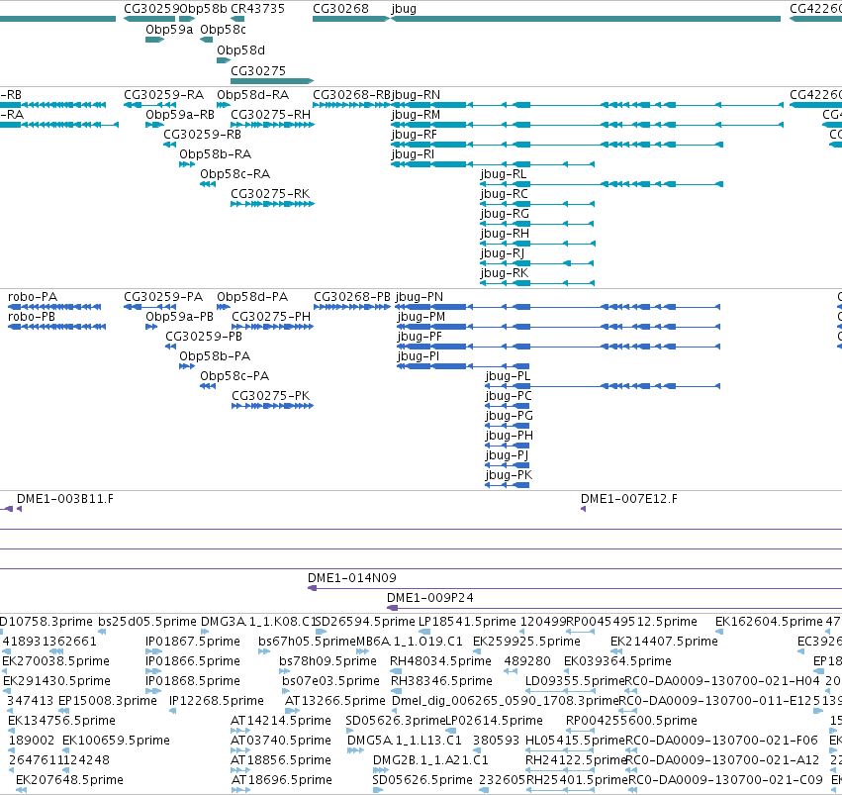Image resolution: width=842 pixels, height=795 pixels.
Task: Click the AT14214.5prime EST label
Action: [x=281, y=721]
